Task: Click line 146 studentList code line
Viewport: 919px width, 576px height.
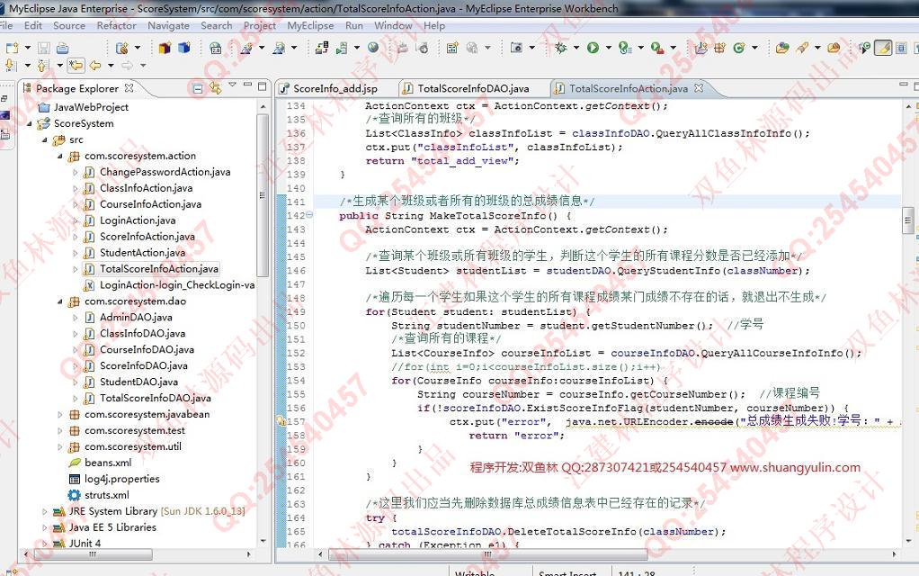Action: point(587,270)
